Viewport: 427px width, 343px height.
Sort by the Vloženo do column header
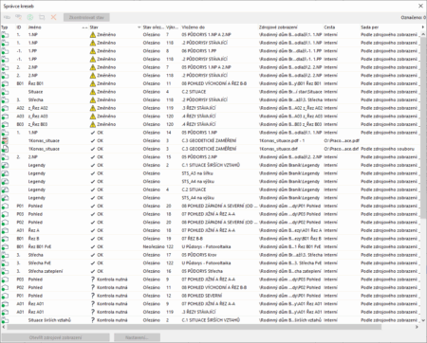pyautogui.click(x=194, y=27)
